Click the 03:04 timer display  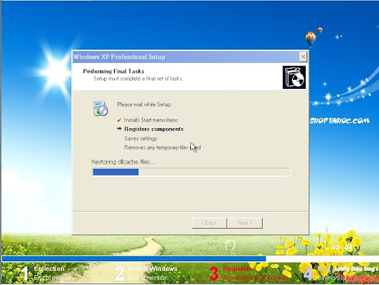[342, 247]
